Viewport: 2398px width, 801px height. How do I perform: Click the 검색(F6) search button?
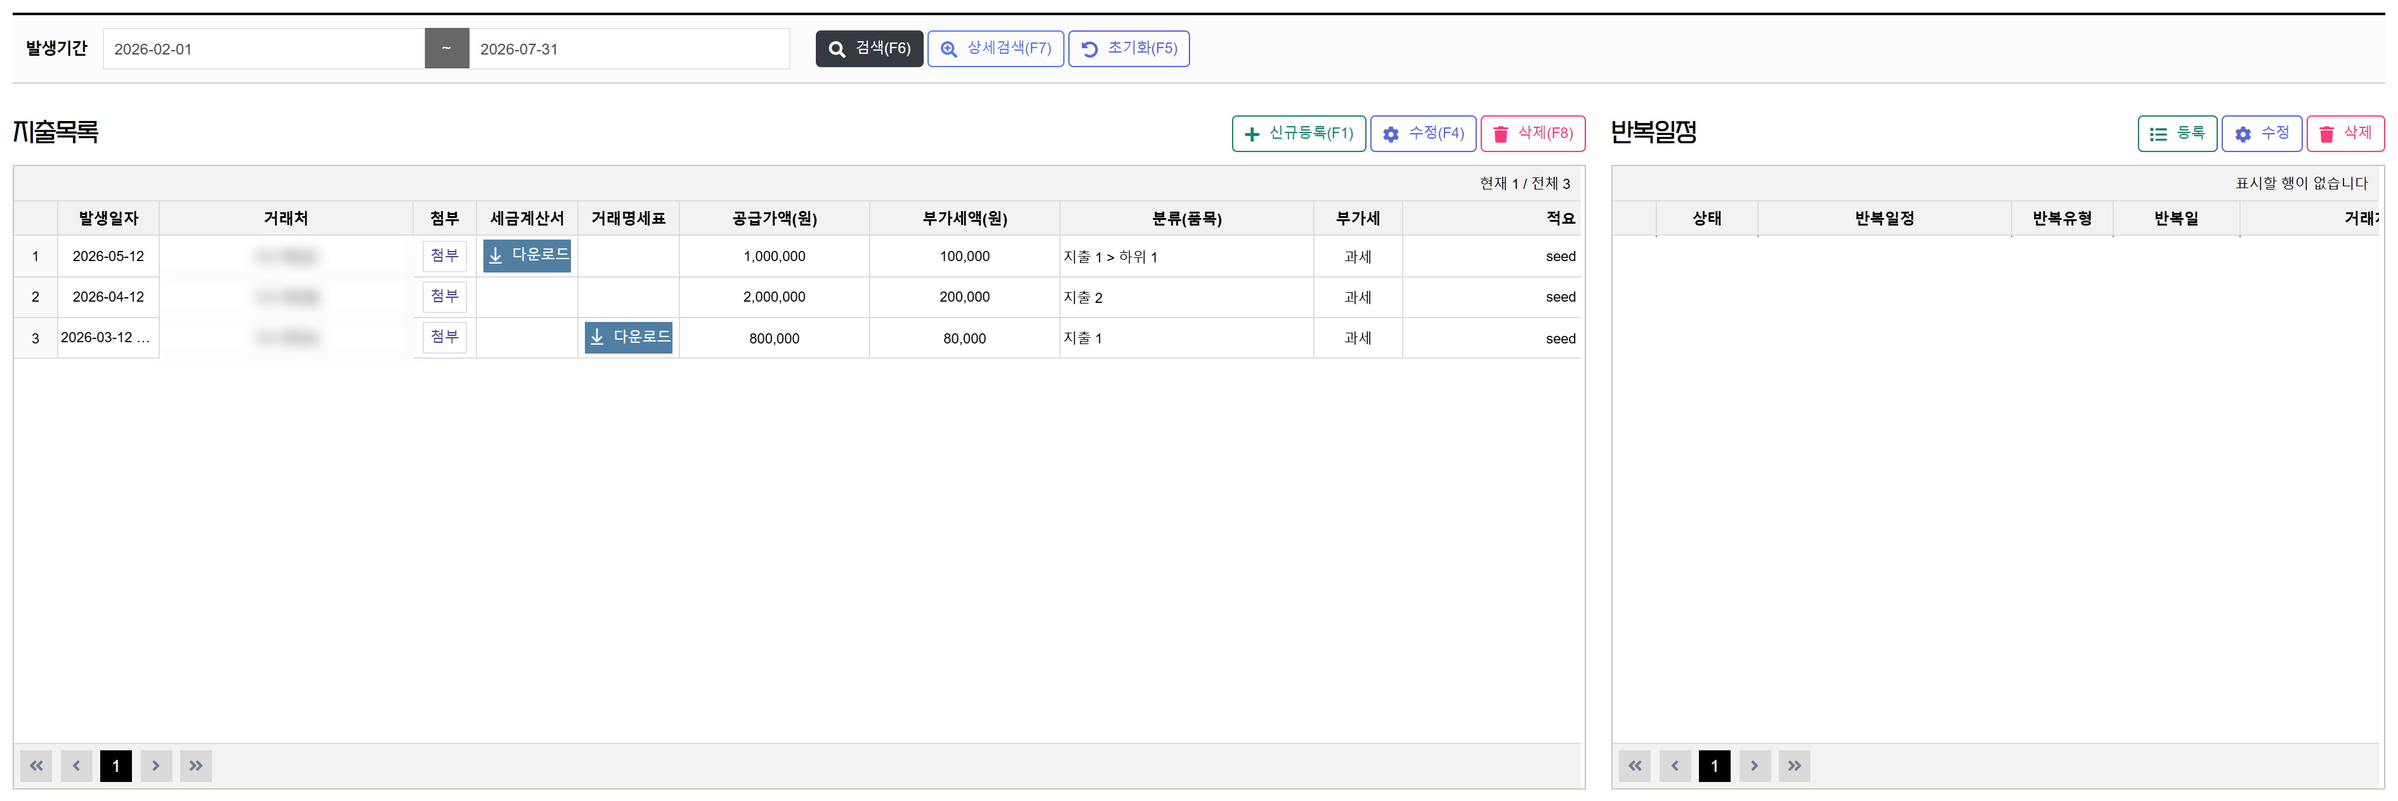868,48
